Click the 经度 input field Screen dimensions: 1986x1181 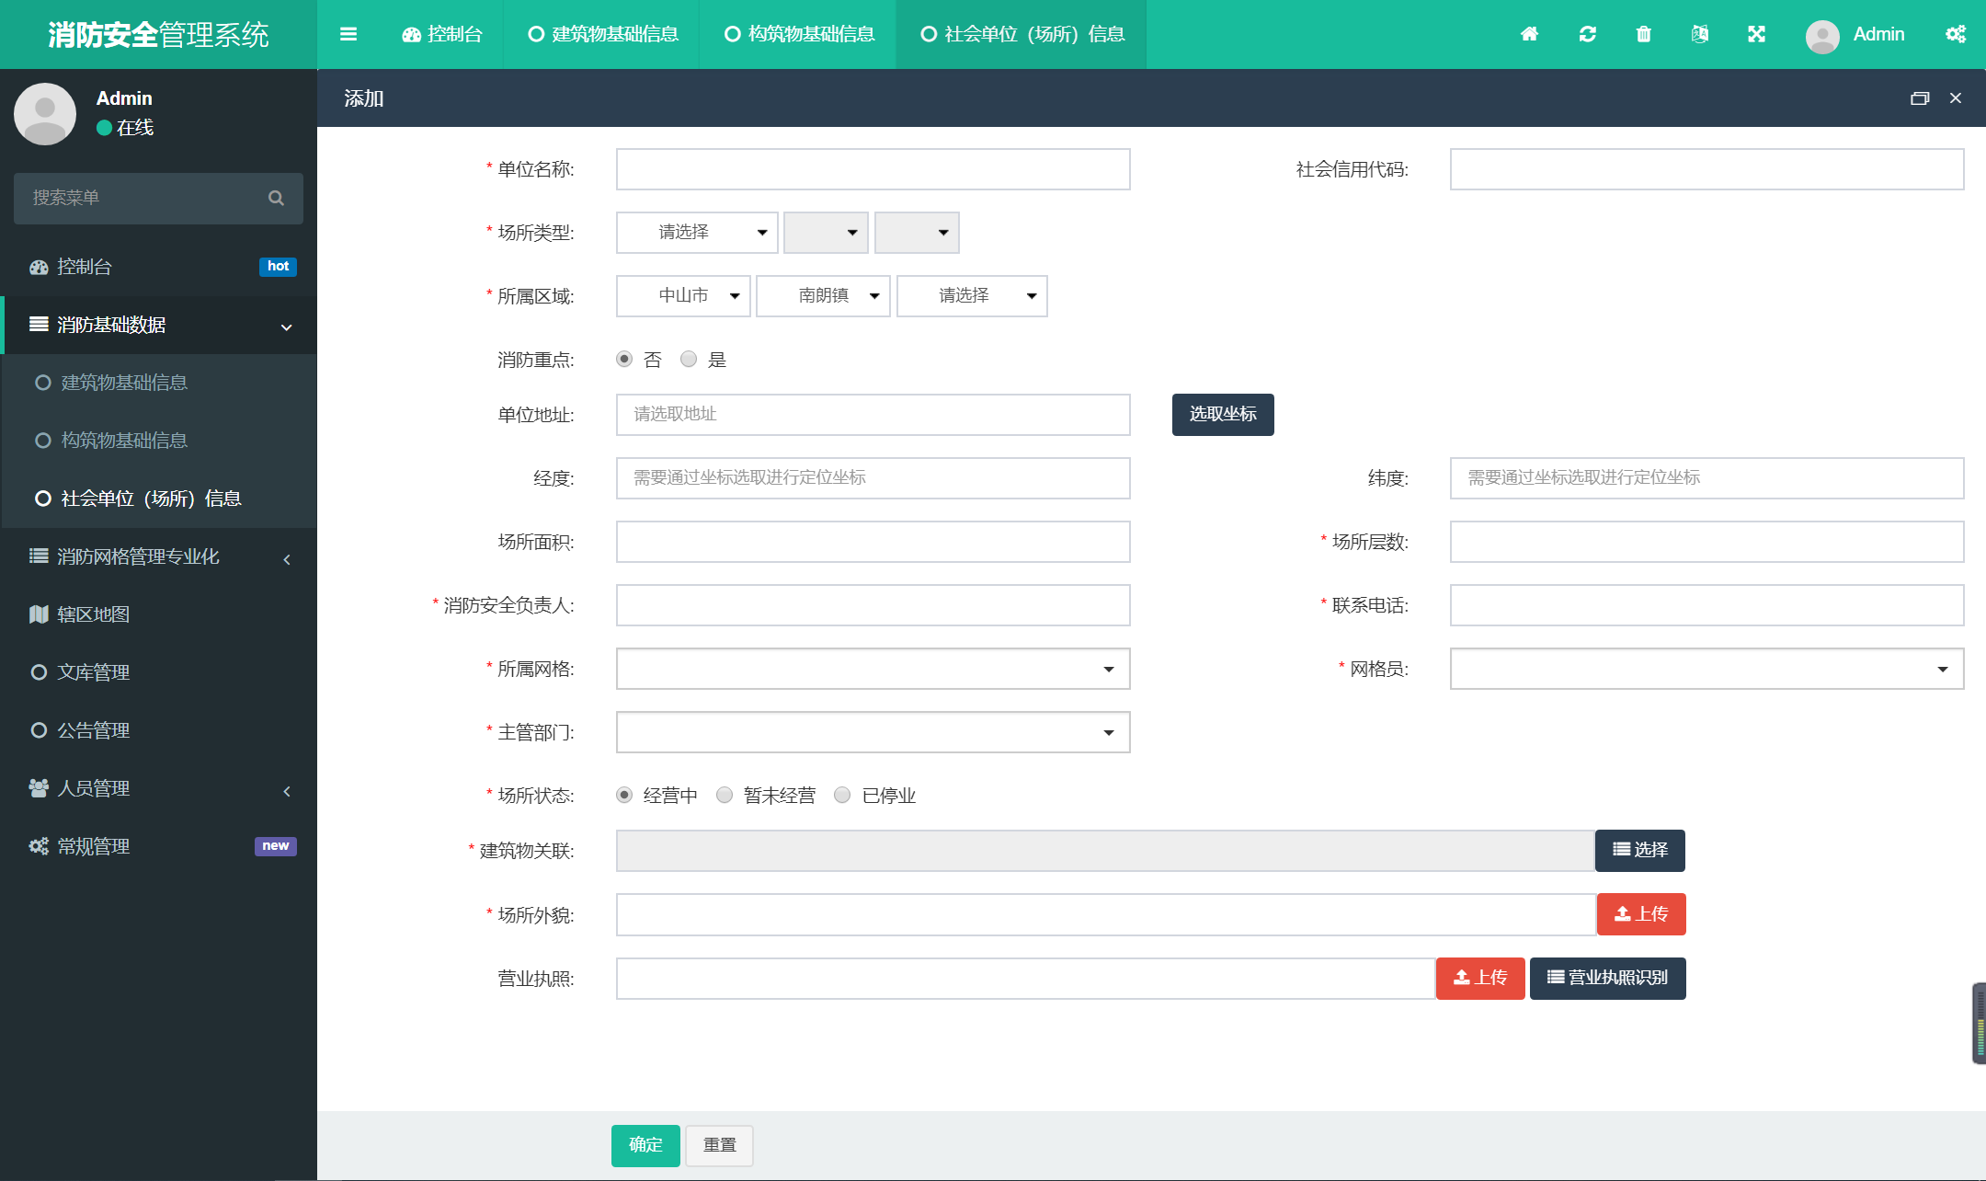point(873,478)
